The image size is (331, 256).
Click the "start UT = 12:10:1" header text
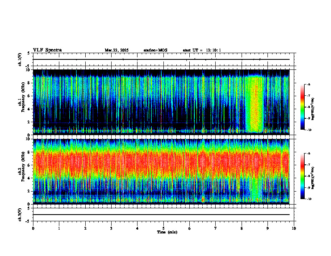tap(202, 50)
